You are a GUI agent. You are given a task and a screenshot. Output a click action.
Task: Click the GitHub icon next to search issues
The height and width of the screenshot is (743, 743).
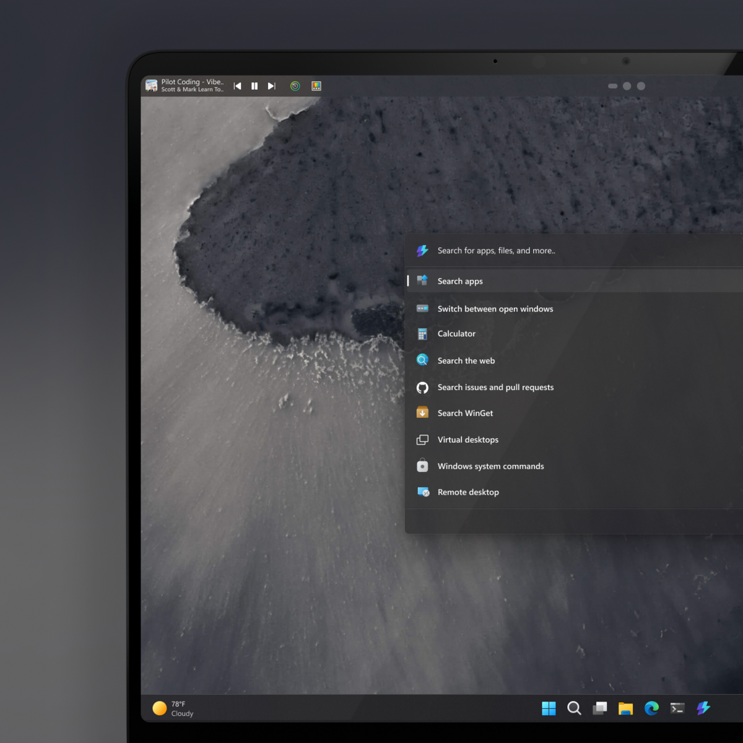click(x=422, y=387)
